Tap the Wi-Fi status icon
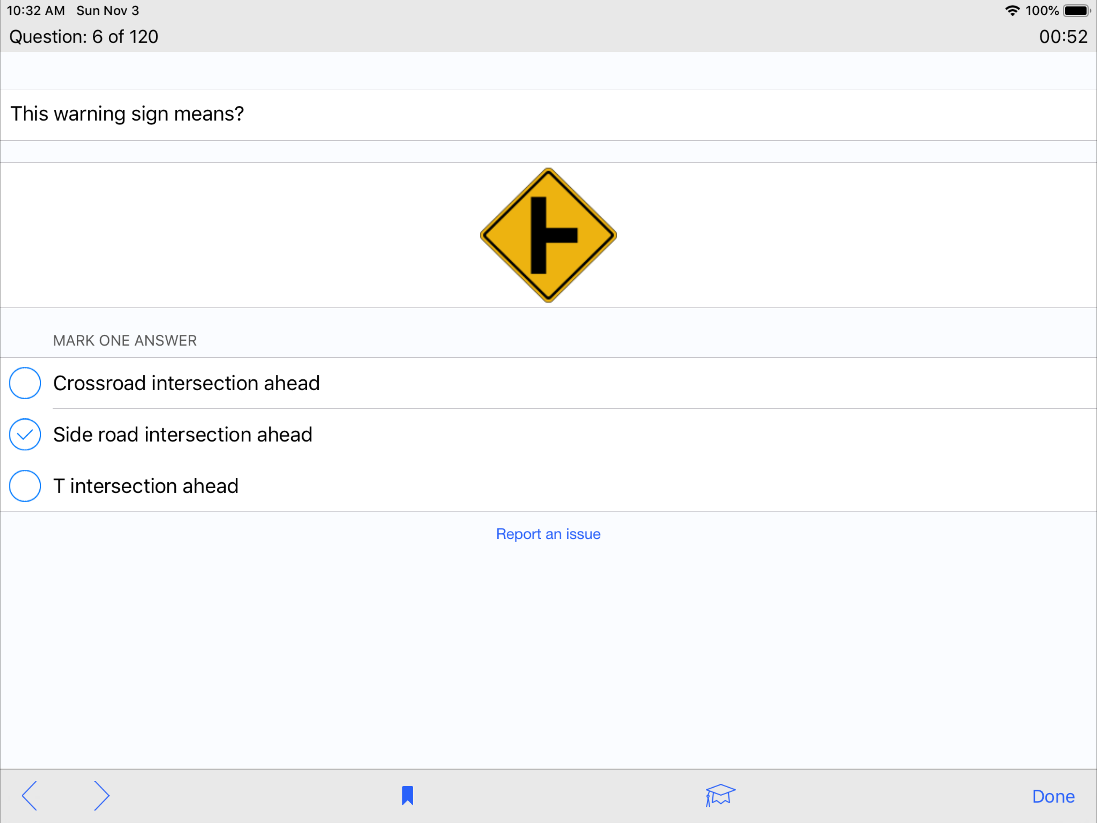The width and height of the screenshot is (1097, 823). [x=1012, y=10]
